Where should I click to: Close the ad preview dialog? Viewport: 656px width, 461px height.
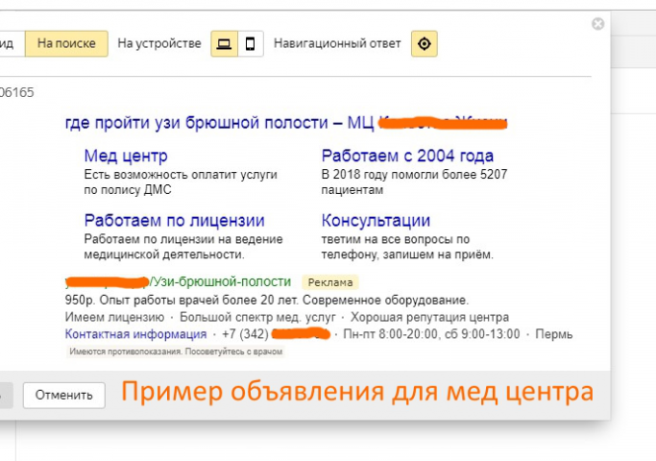tap(597, 24)
